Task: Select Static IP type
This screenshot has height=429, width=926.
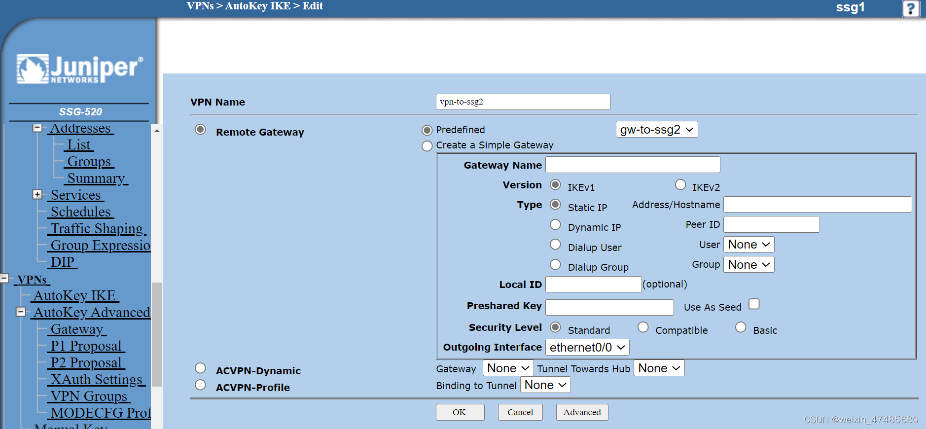Action: click(555, 205)
